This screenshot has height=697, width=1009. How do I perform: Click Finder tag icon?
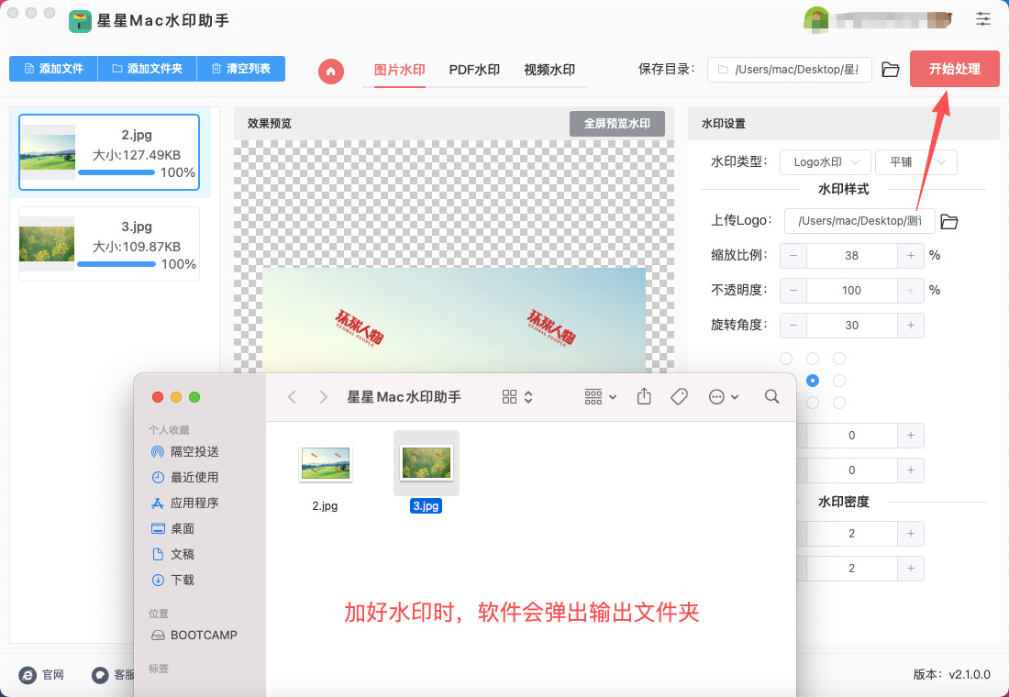pyautogui.click(x=679, y=397)
